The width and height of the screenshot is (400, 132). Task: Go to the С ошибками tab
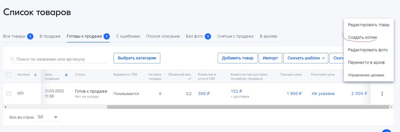tap(128, 36)
